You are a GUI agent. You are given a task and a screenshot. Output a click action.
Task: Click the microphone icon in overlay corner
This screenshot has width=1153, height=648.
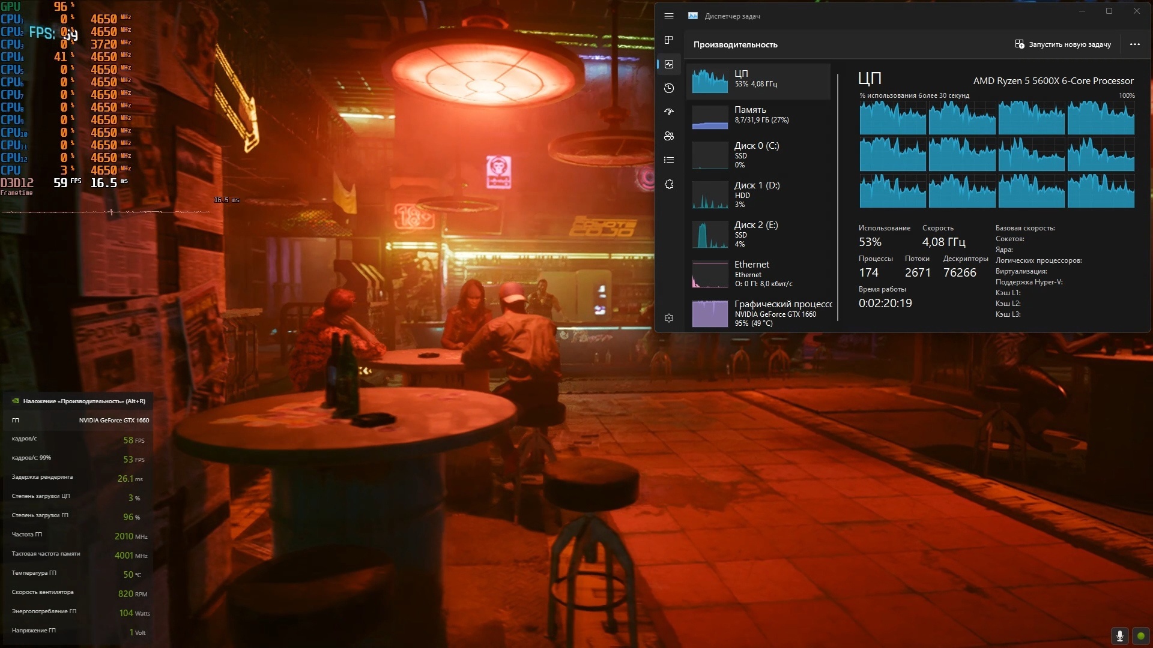1119,636
